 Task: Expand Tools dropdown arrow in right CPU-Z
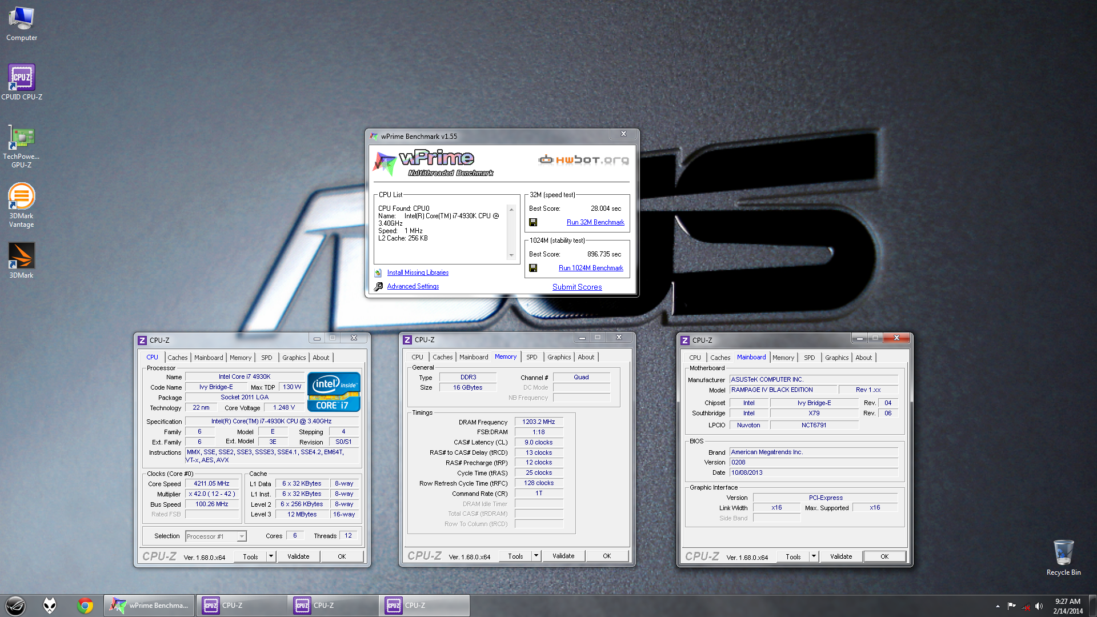(x=814, y=556)
